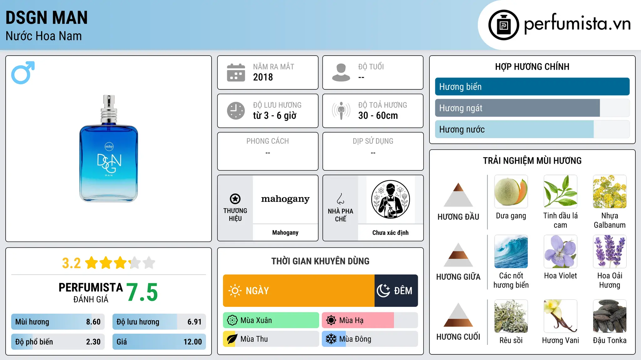
Task: Click the perfumer illustration in Nhà pha chế
Action: (390, 199)
